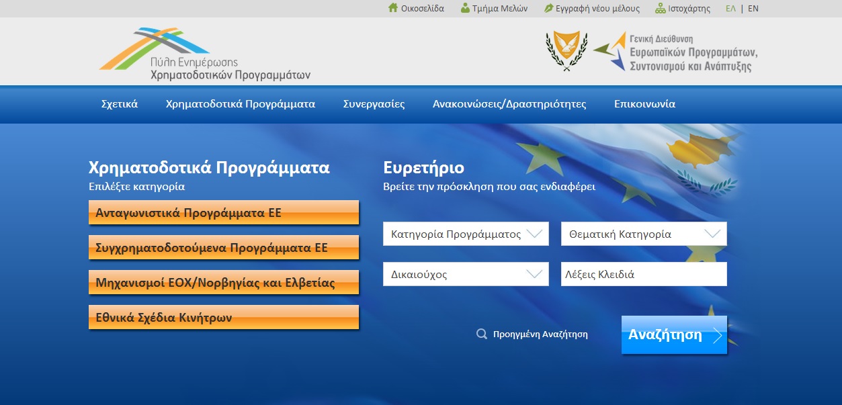842x405 pixels.
Task: Switch language to EN
Action: [x=753, y=9]
